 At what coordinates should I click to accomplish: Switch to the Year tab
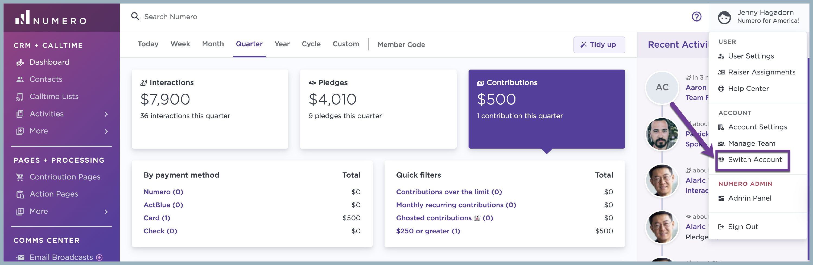click(x=282, y=44)
